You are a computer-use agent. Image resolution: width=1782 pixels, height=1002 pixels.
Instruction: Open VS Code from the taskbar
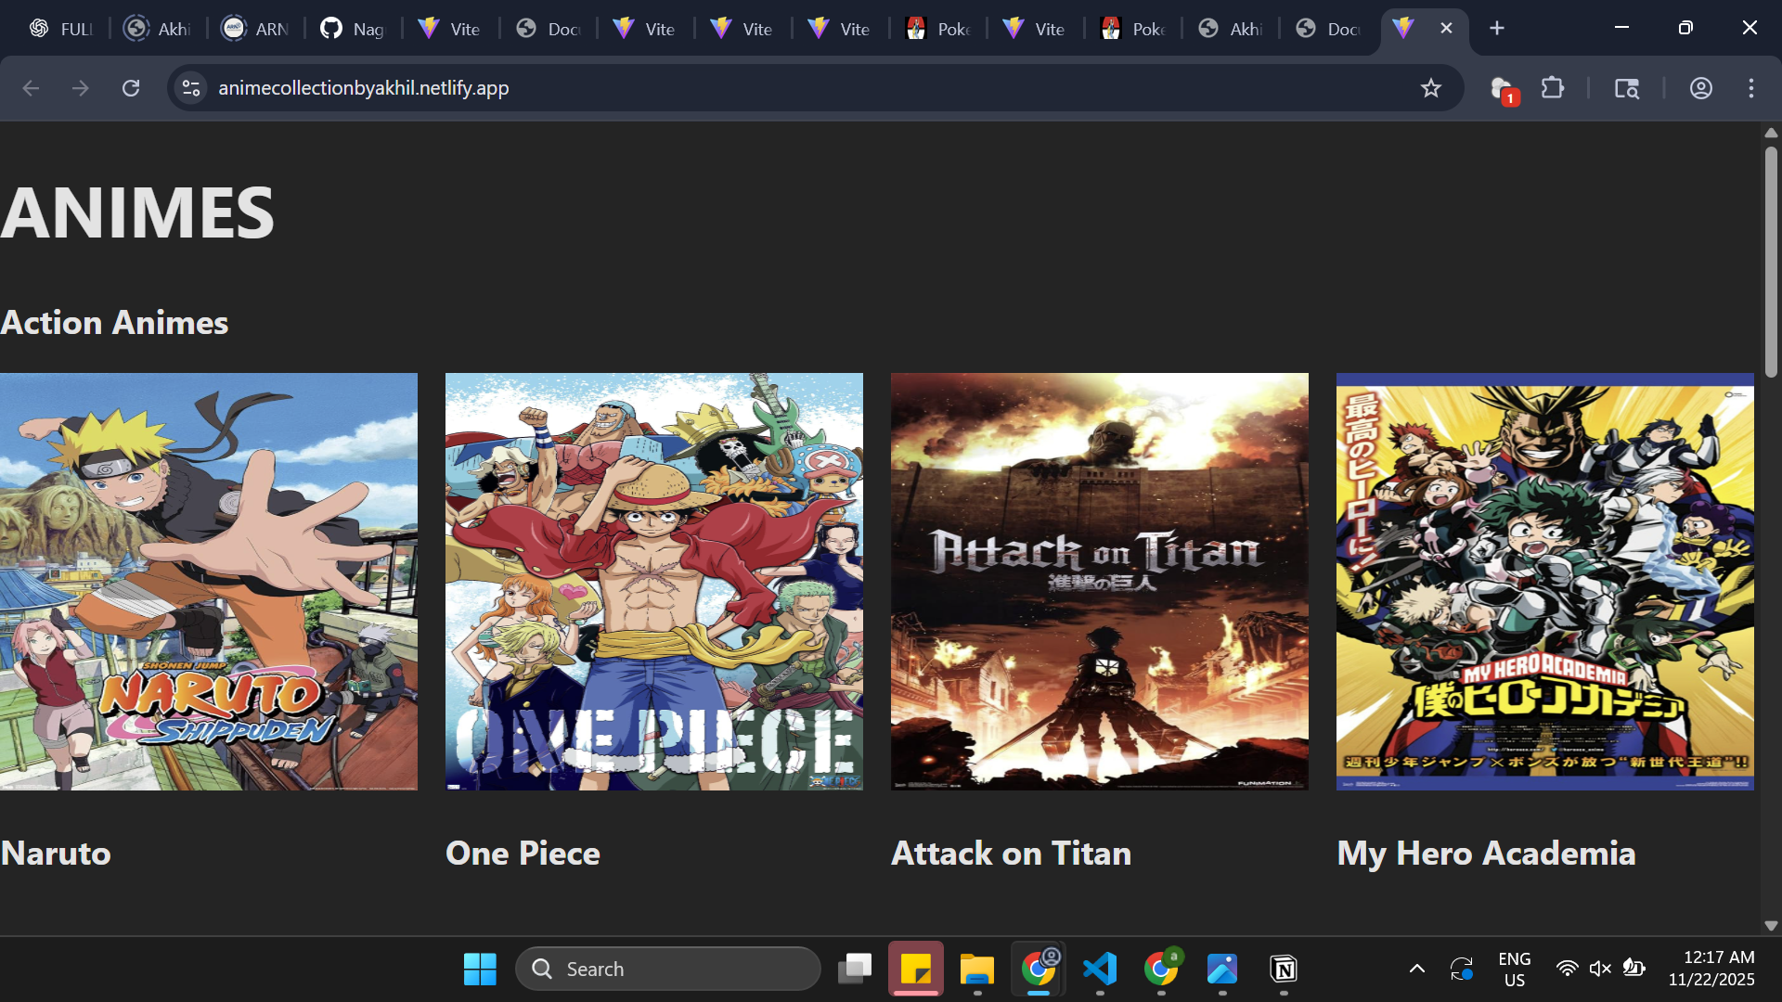click(x=1099, y=968)
